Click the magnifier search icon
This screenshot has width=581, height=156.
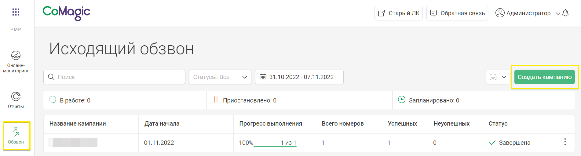(x=51, y=77)
